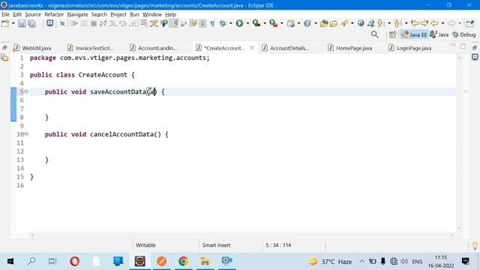The width and height of the screenshot is (480, 270).
Task: Click the New Server icon
Action: pos(290,23)
